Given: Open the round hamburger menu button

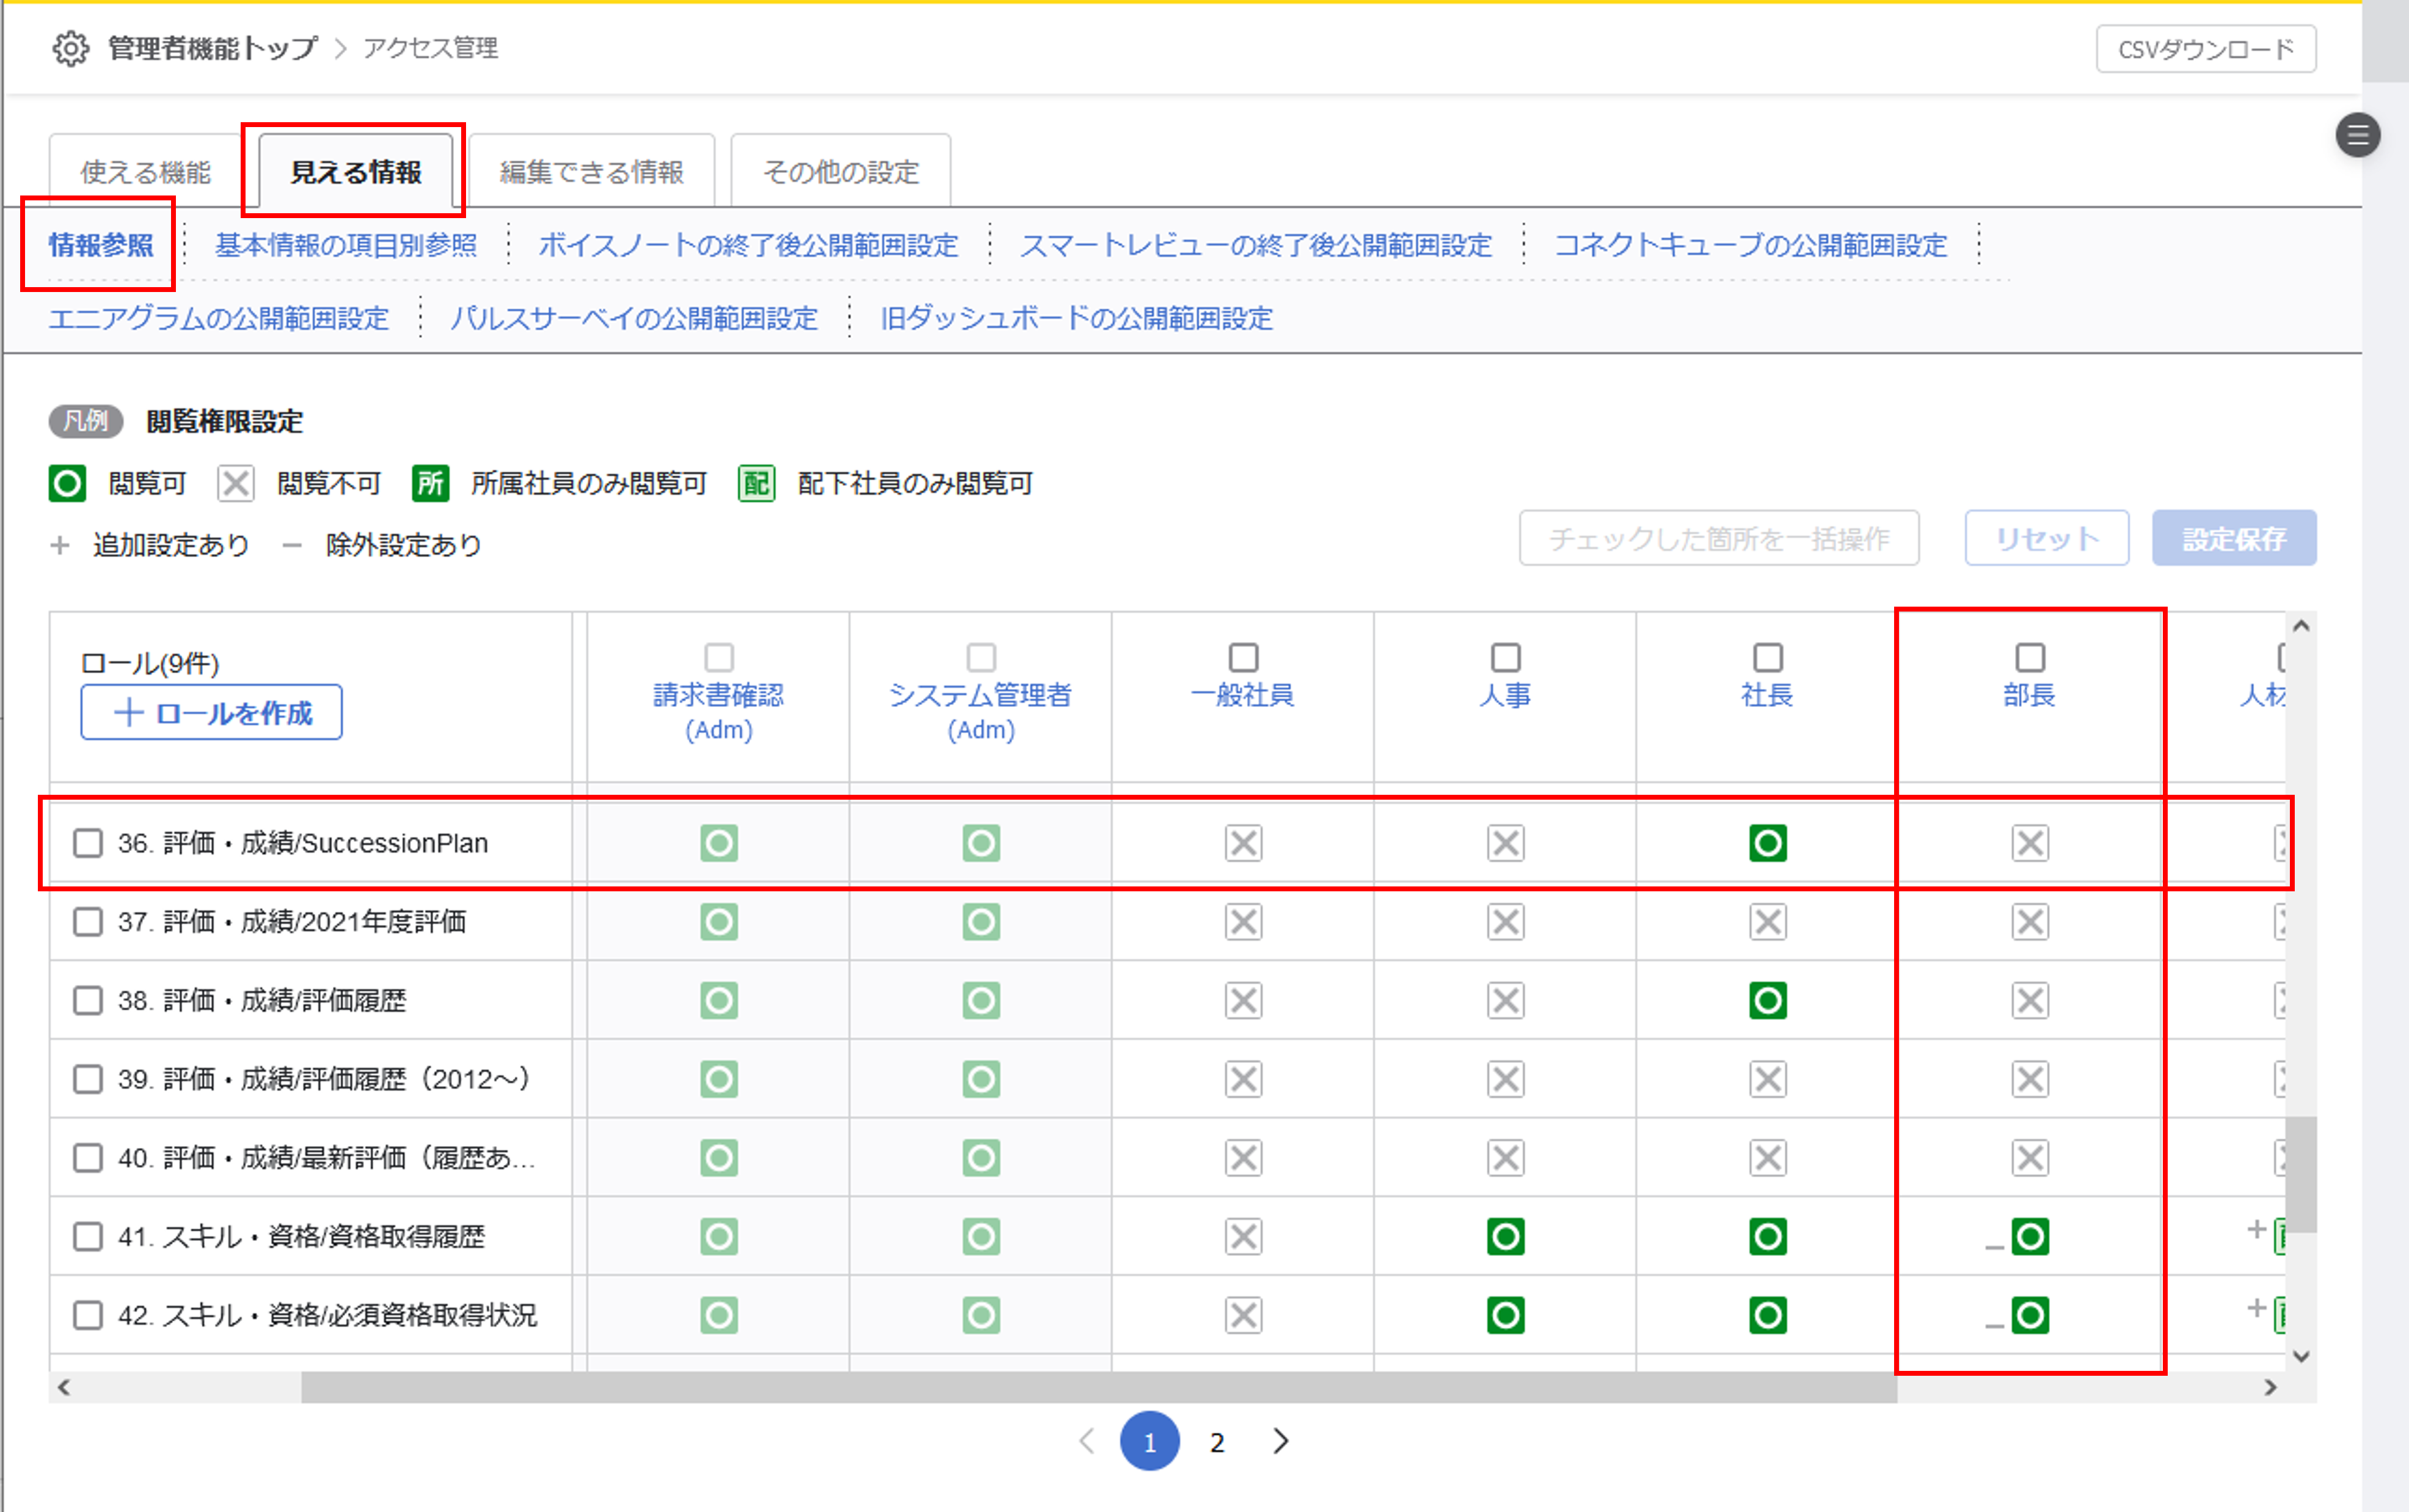Looking at the screenshot, I should point(2357,135).
